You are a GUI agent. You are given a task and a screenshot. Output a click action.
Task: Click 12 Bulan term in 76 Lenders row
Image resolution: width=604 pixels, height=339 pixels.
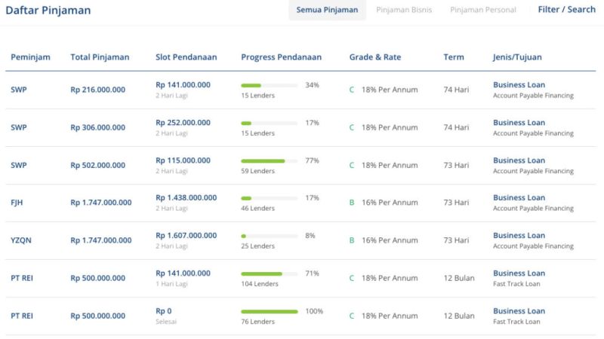[x=459, y=316]
